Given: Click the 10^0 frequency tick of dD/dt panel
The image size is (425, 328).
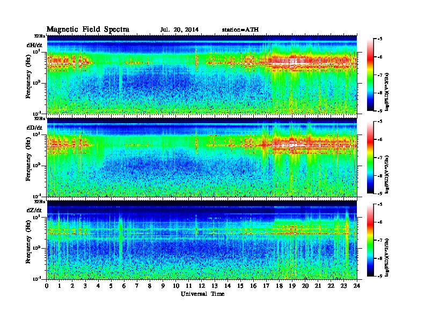Looking at the screenshot, I should 36,165.
